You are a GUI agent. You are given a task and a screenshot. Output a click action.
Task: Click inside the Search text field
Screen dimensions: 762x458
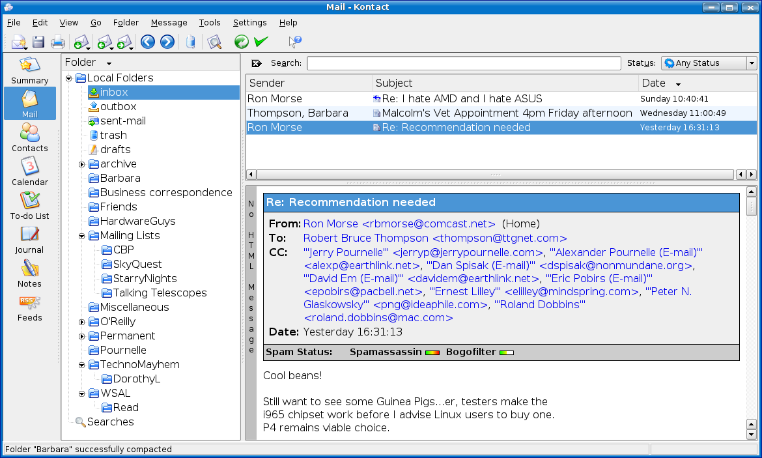pos(464,63)
